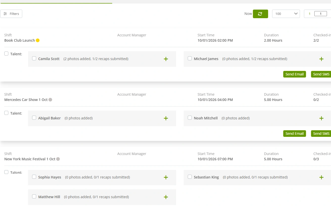Check the Sophia Hayes checkbox

[34, 177]
